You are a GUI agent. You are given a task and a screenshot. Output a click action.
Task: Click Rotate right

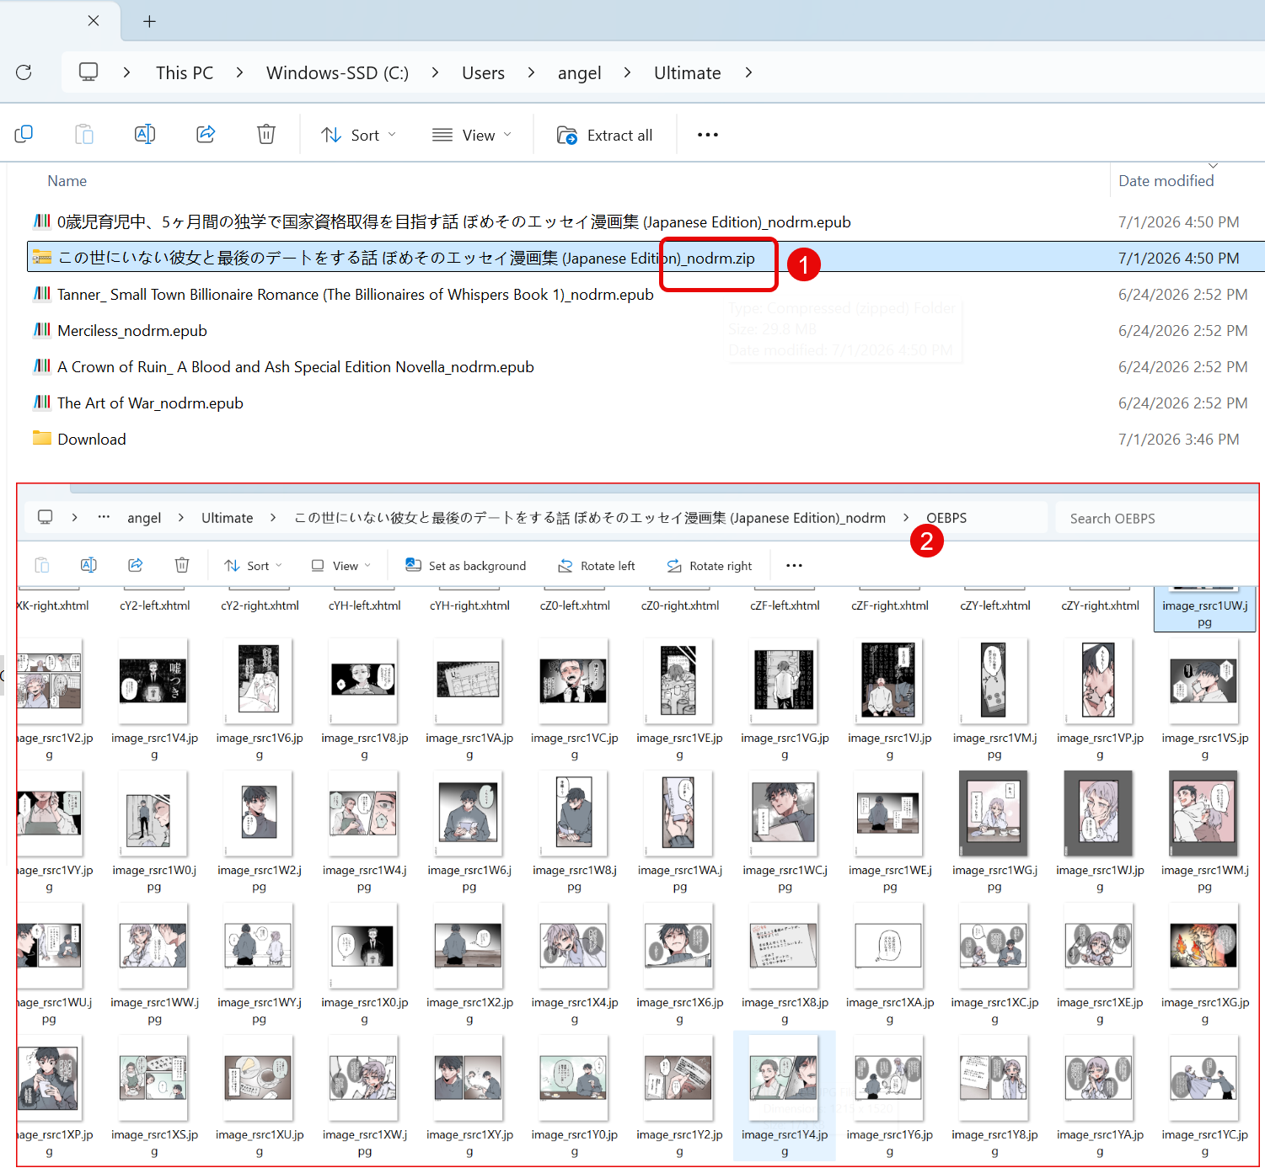point(710,566)
